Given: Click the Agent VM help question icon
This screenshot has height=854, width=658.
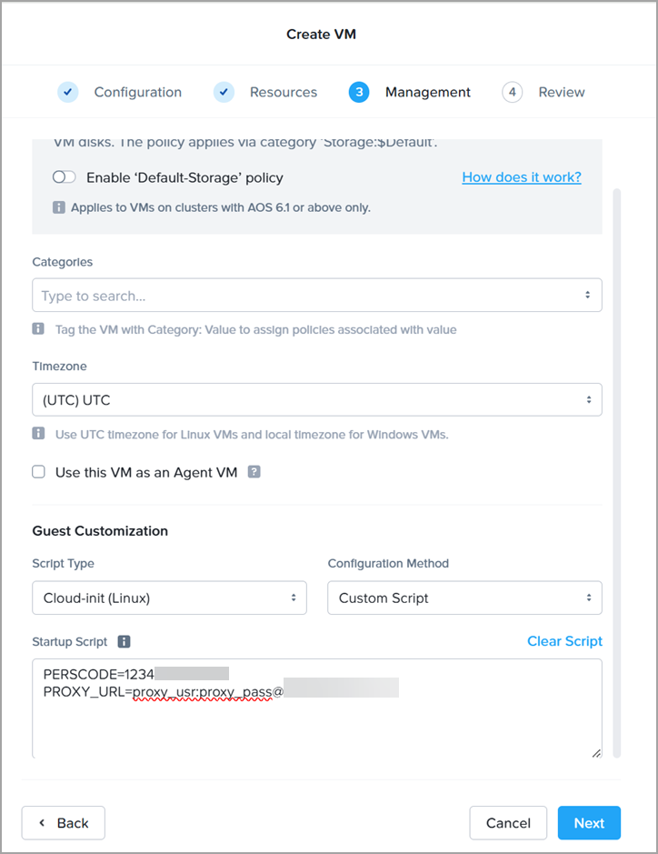Looking at the screenshot, I should tap(254, 472).
